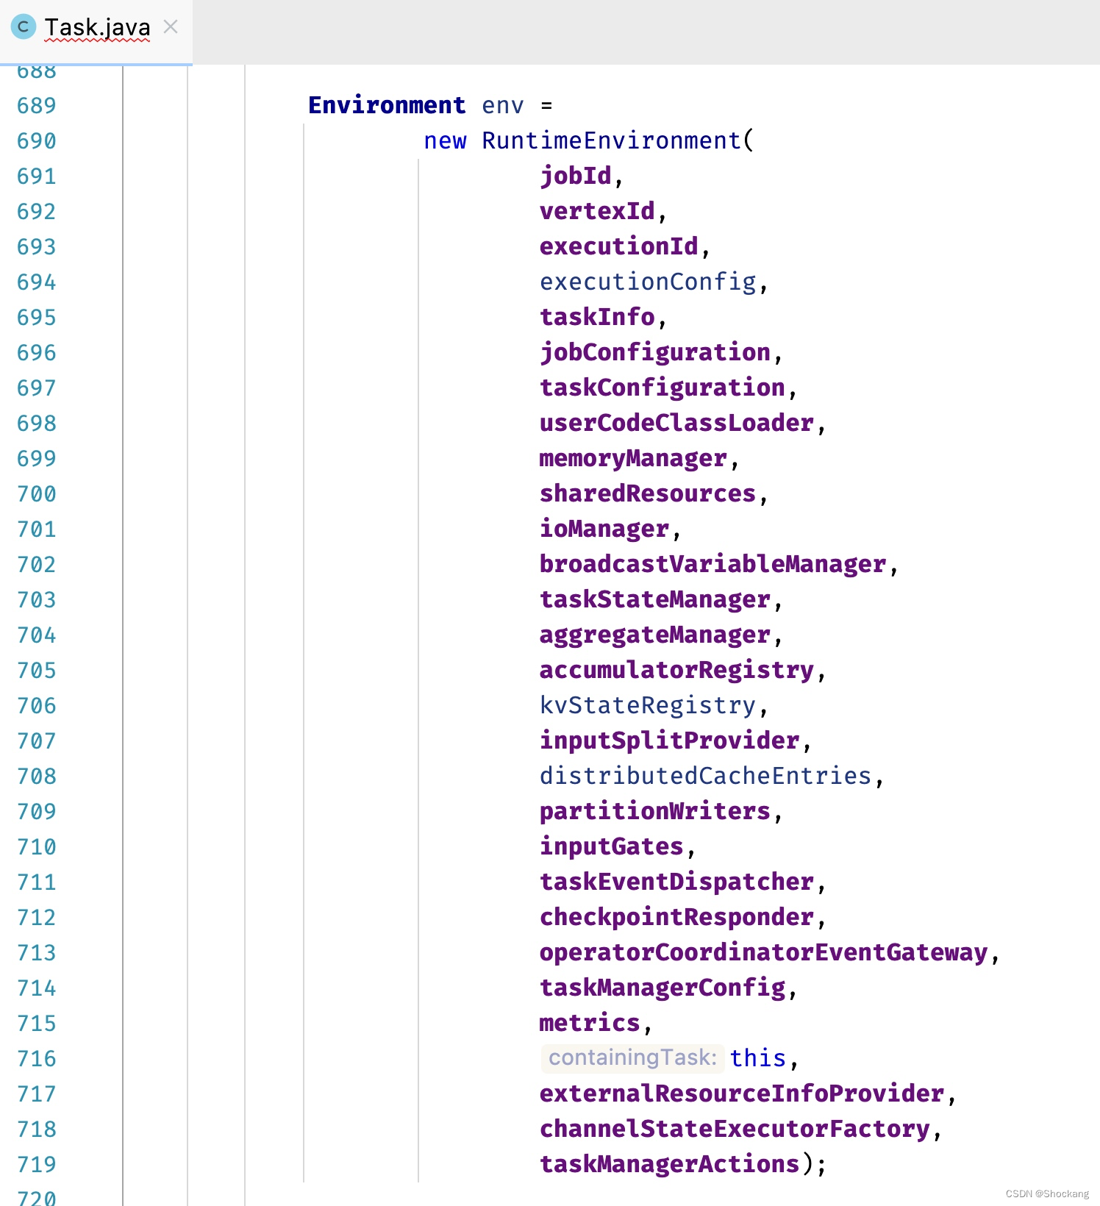1100x1206 pixels.
Task: Click the containingTask parameter hint
Action: 632,1058
